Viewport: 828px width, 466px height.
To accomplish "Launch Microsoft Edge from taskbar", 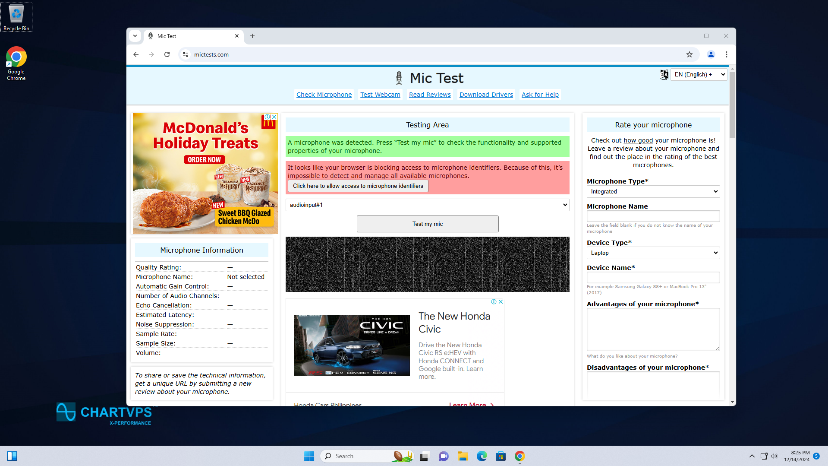I will pyautogui.click(x=482, y=456).
